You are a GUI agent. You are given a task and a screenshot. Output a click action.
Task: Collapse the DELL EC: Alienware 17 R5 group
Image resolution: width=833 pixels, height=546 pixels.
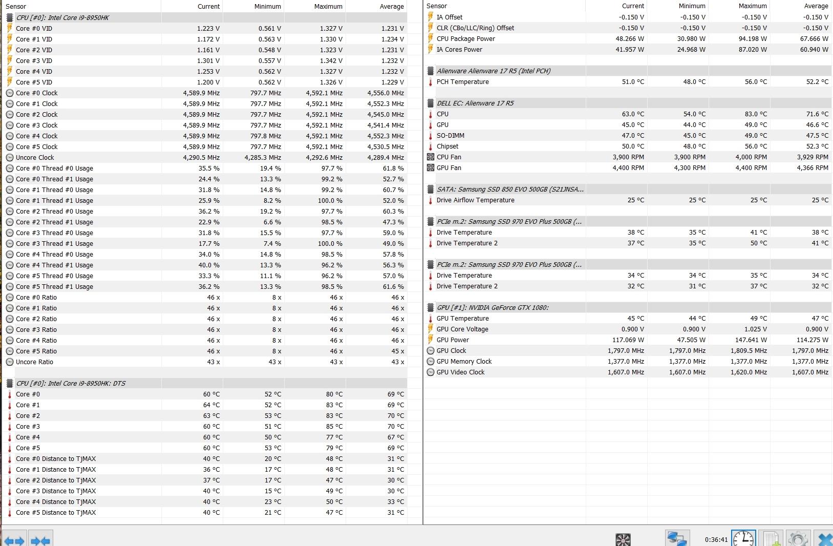pos(431,103)
